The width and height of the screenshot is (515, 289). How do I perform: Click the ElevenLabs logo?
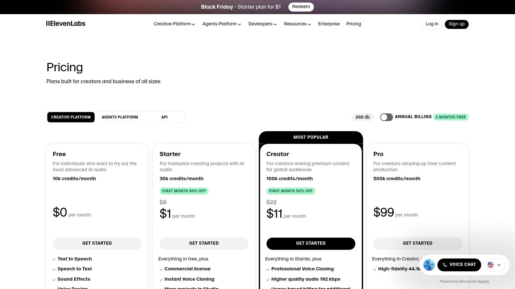pos(66,23)
